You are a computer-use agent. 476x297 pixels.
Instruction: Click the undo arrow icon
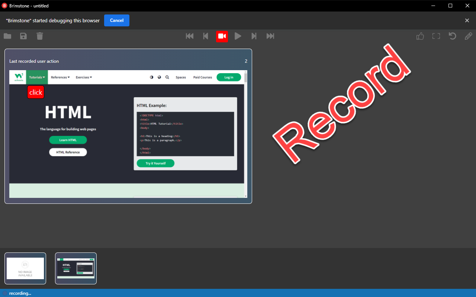coord(452,36)
